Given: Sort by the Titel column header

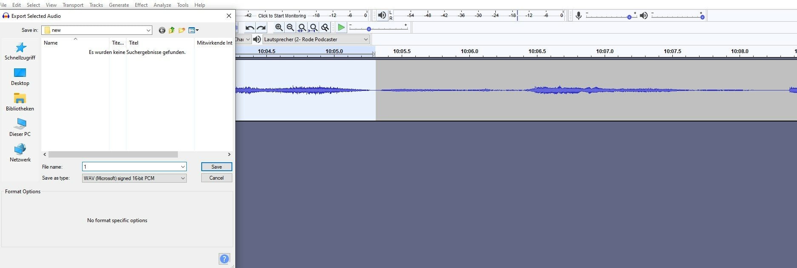Looking at the screenshot, I should [160, 43].
